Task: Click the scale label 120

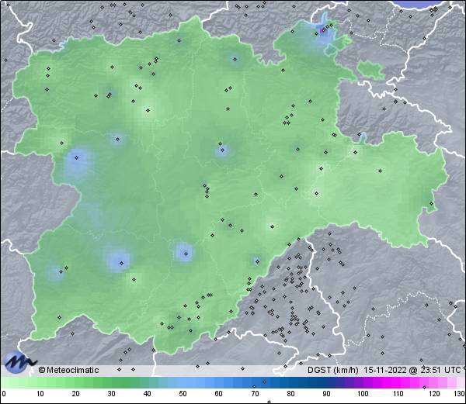Action: [x=434, y=394]
